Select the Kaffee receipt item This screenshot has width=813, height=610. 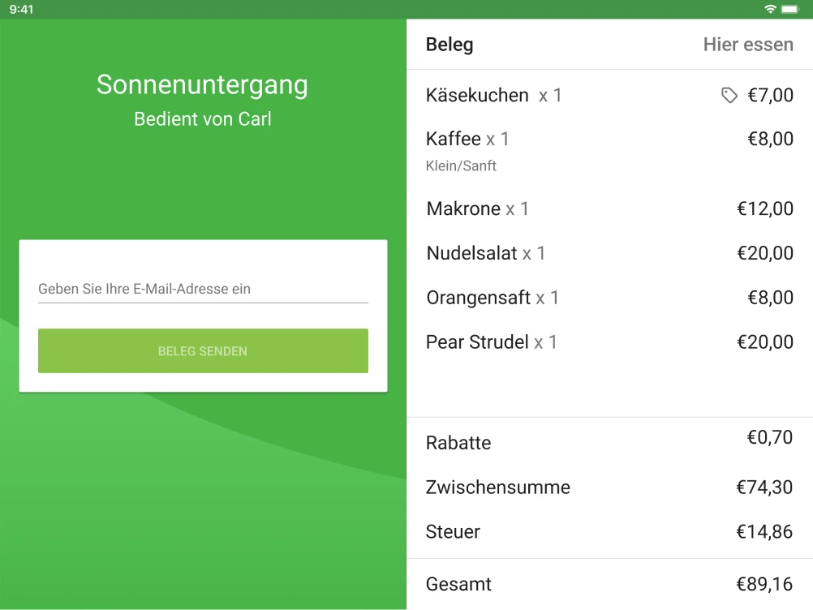point(451,139)
